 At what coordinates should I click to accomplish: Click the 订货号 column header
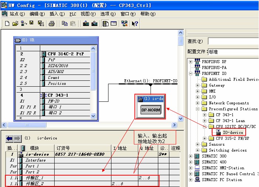tap(83, 148)
